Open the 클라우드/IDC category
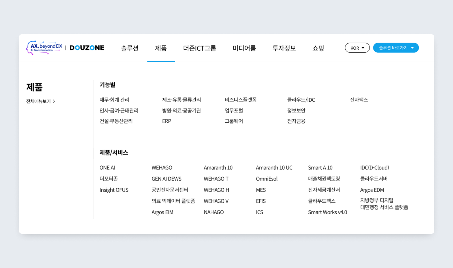 301,100
